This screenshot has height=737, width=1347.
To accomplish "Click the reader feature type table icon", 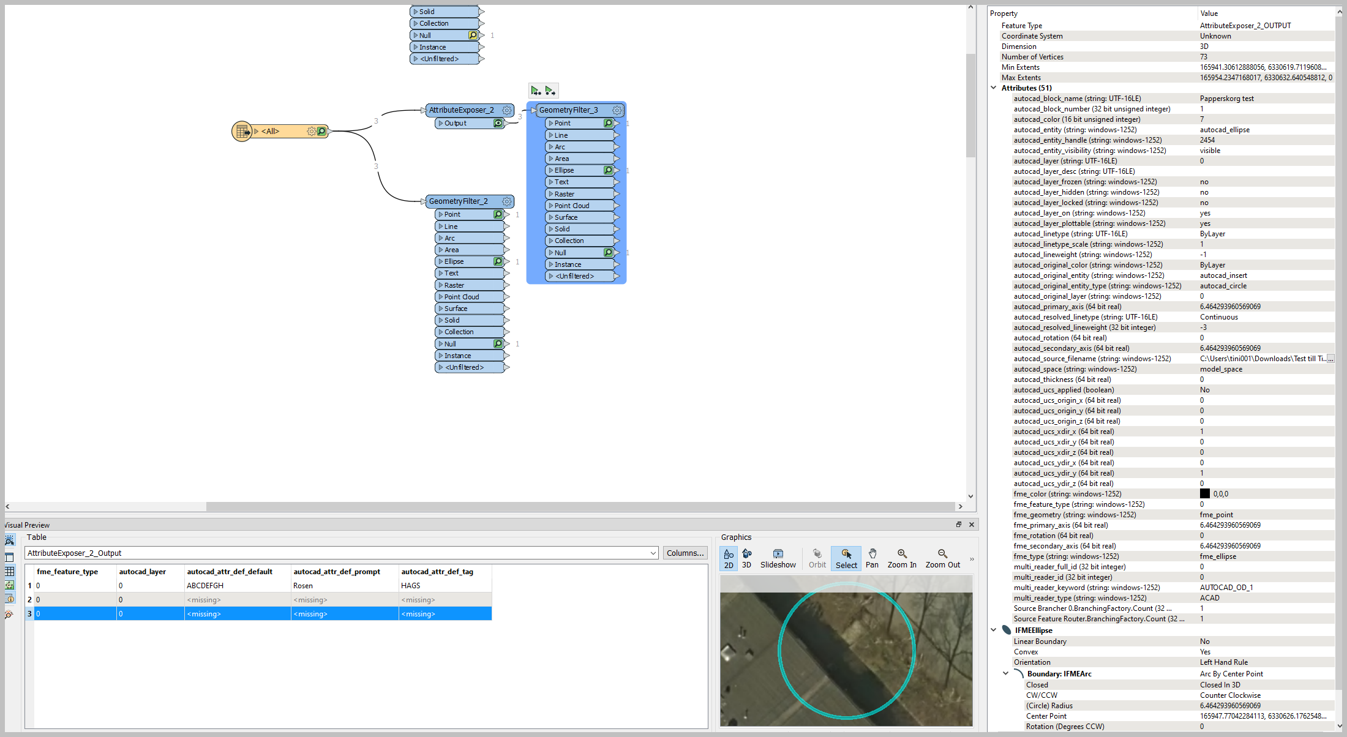I will tap(242, 131).
